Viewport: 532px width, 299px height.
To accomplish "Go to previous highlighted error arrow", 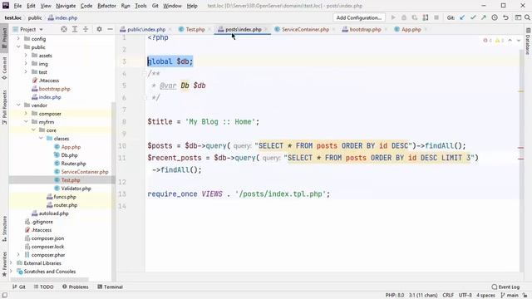I will pos(510,41).
